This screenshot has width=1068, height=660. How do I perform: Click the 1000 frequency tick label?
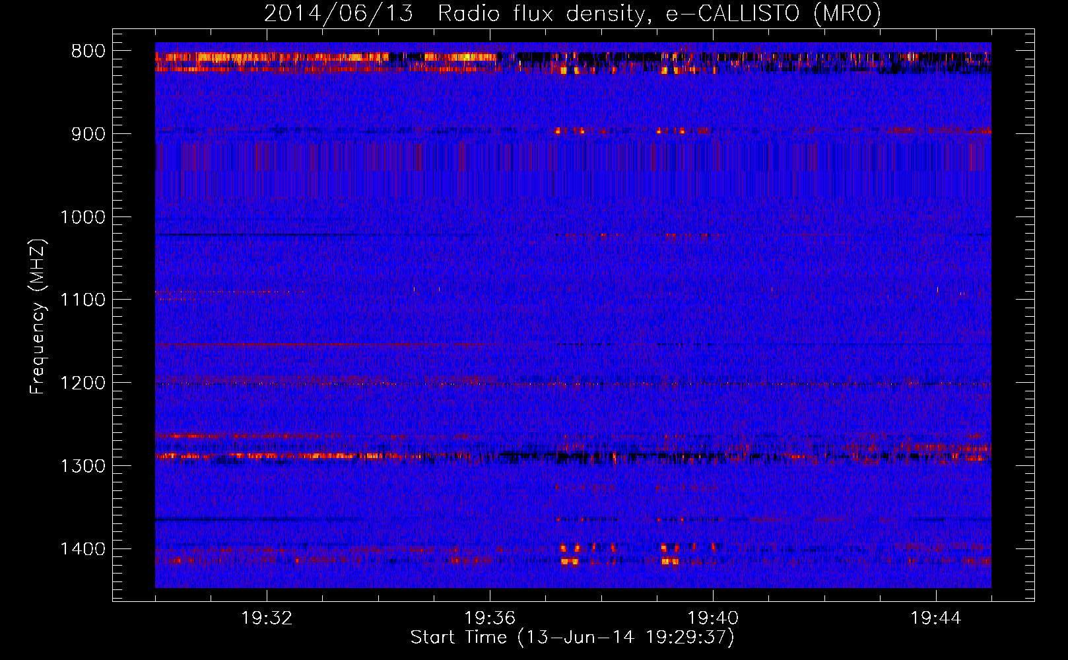pos(83,217)
